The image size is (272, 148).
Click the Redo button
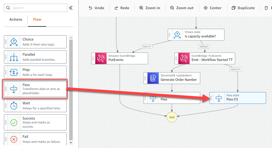pos(122,8)
